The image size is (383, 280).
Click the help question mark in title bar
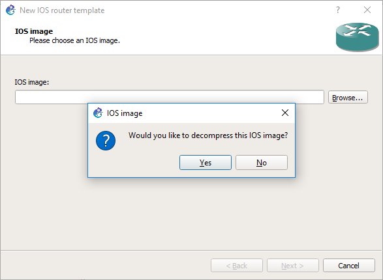pos(338,10)
